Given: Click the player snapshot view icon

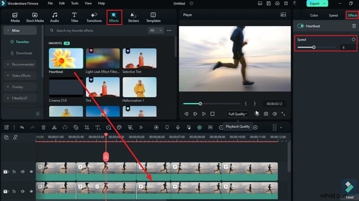Looking at the screenshot, I should point(283,15).
